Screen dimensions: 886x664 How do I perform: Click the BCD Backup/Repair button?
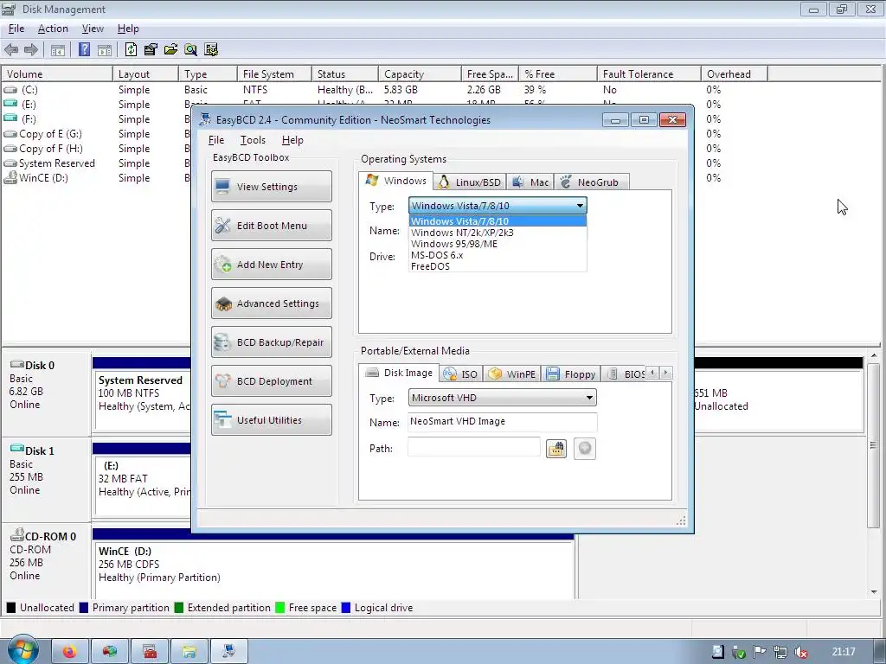[271, 342]
